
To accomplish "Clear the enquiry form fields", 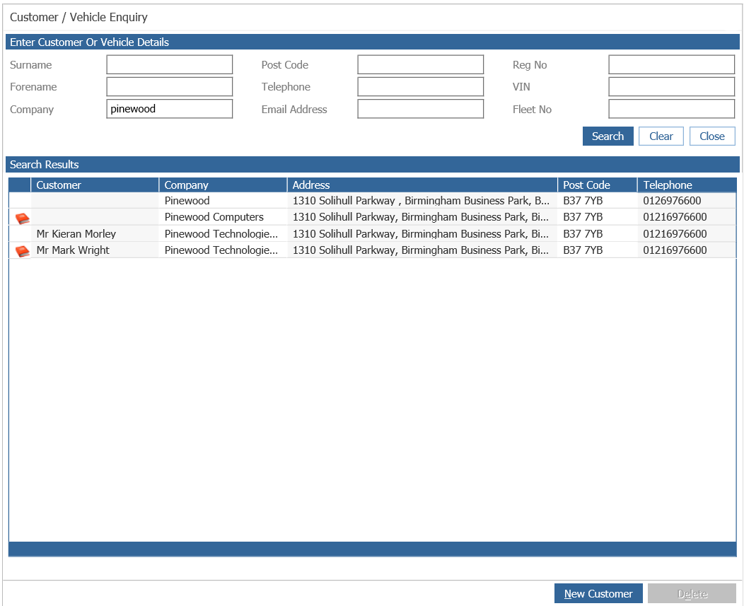I will tap(661, 136).
